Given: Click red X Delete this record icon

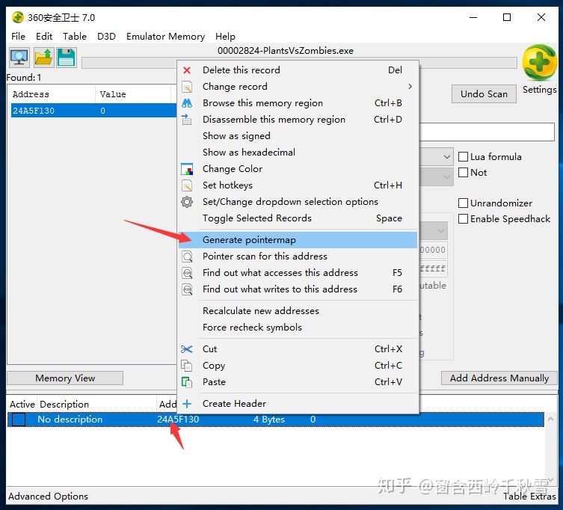Looking at the screenshot, I should coord(187,70).
